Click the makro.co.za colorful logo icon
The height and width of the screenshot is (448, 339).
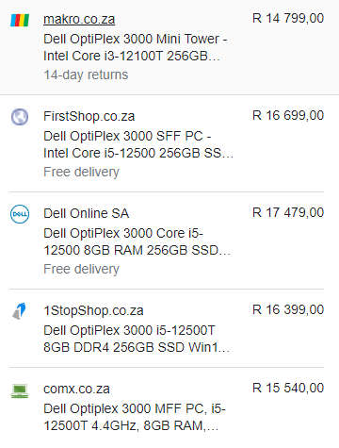point(20,20)
